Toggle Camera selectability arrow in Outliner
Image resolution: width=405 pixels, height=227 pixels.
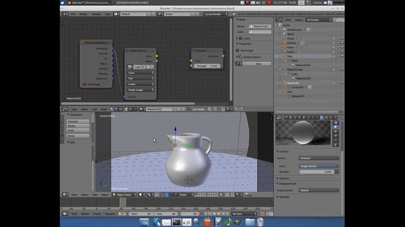(338, 43)
